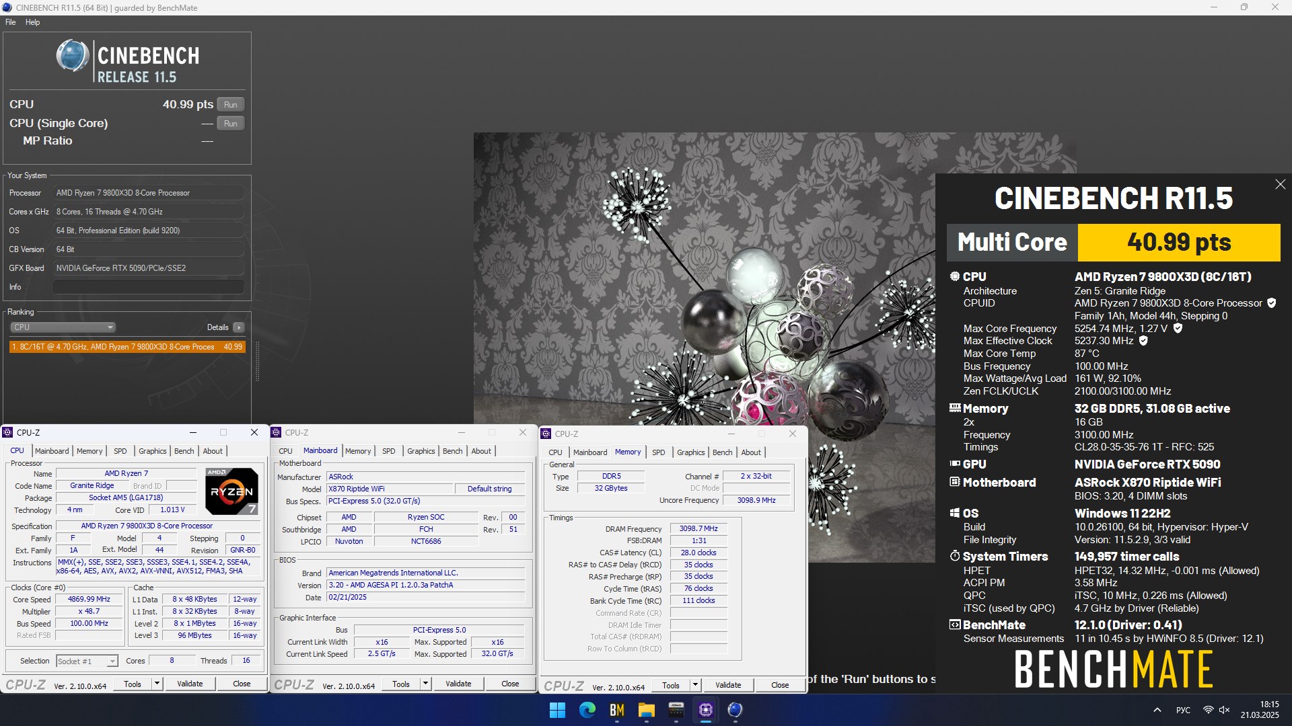
Task: Click the Ryzen 7 logo in CPU-Z
Action: coord(231,491)
